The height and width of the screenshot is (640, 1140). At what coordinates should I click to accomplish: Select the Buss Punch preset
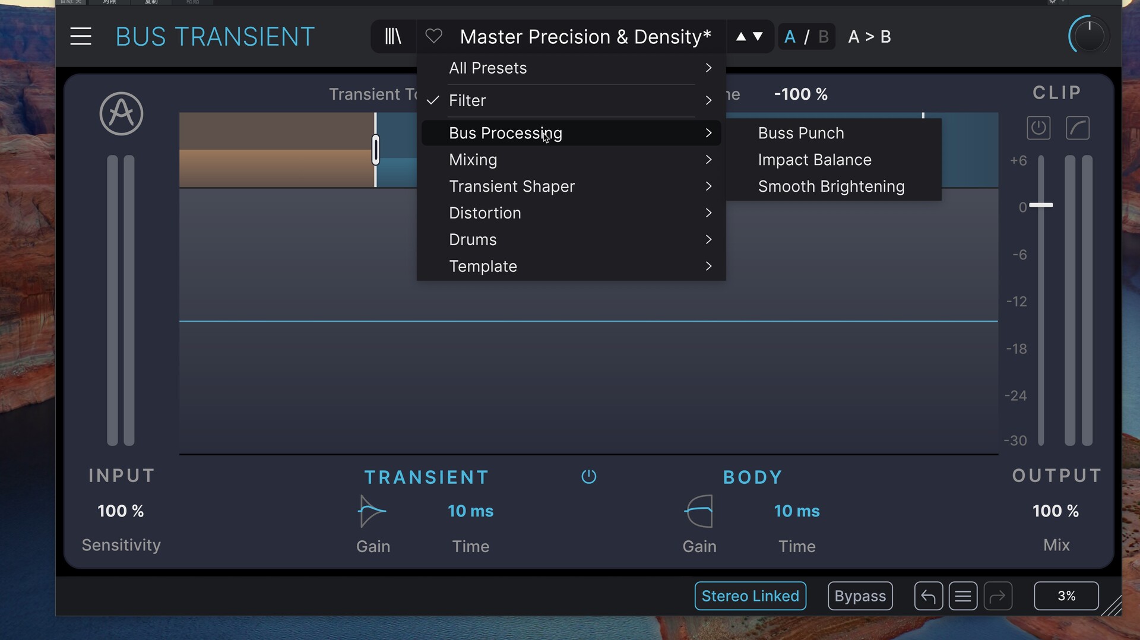click(800, 134)
